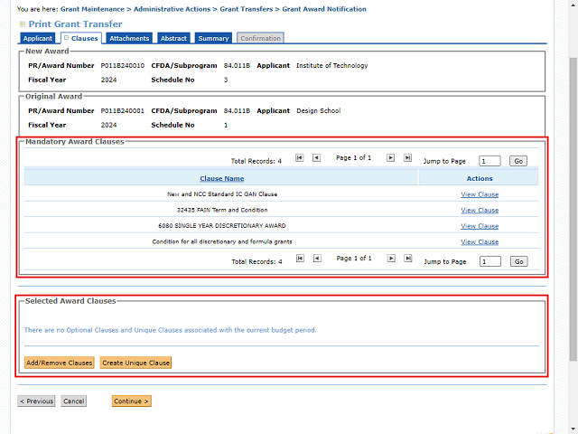View the 32435 FAIN Term and Condition clause
The height and width of the screenshot is (434, 578).
tap(480, 210)
